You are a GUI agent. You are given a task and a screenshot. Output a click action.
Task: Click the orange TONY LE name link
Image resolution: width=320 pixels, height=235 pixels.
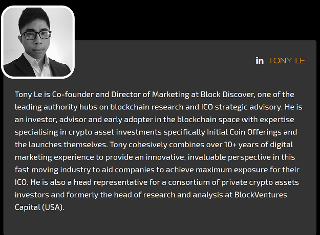pyautogui.click(x=287, y=61)
